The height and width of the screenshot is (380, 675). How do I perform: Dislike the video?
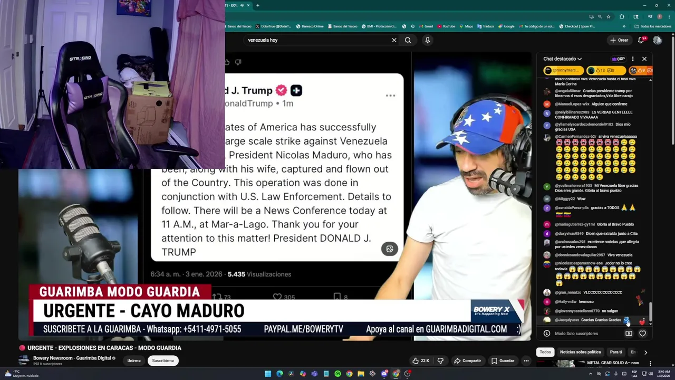click(x=440, y=361)
